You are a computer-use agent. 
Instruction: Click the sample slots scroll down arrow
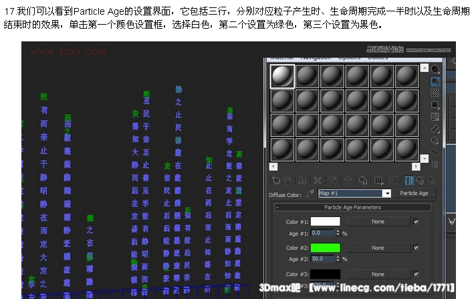tap(425, 158)
